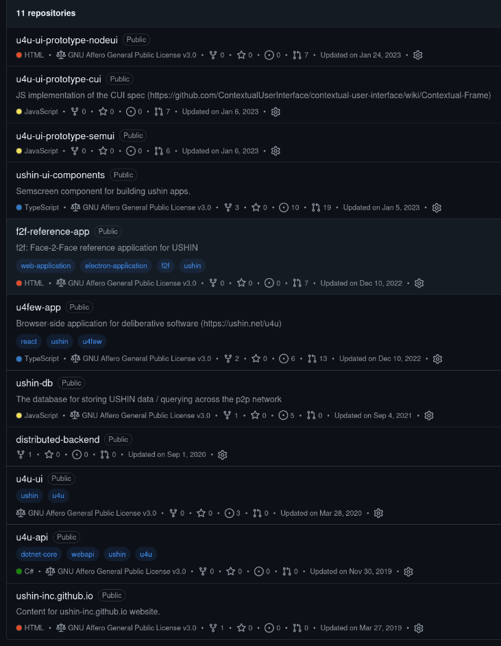Image resolution: width=501 pixels, height=646 pixels.
Task: Click the orange HTML language dot for ushin-inc.github.io
Action: click(x=19, y=628)
